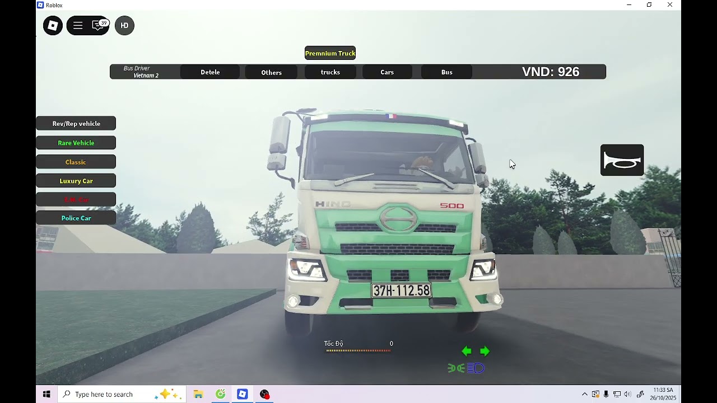This screenshot has height=403, width=717.
Task: Select the Rev/Rep vehicle option
Action: click(x=76, y=124)
